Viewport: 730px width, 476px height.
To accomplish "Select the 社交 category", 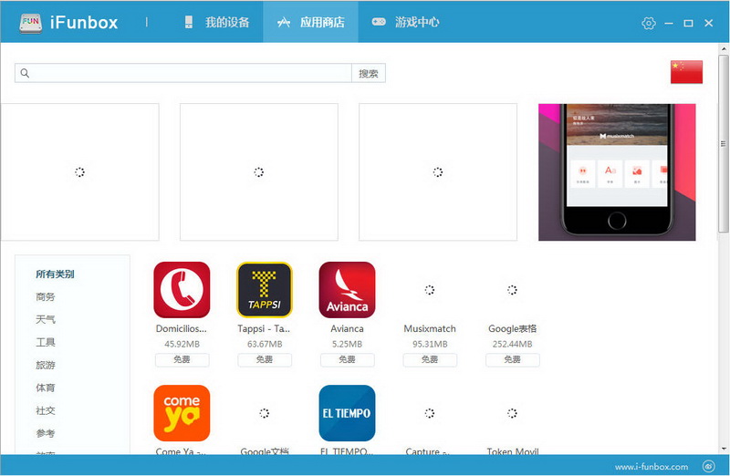I will click(x=45, y=411).
